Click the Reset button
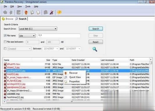 [x=96, y=42]
